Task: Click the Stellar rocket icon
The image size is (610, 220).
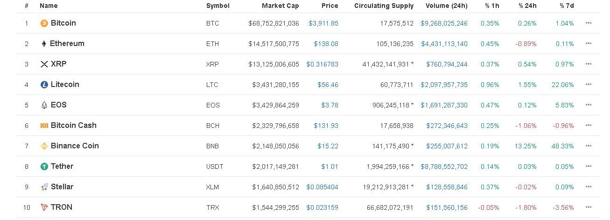Action: point(44,187)
